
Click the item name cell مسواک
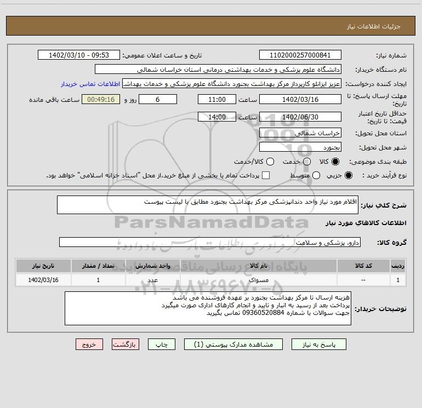[x=259, y=280]
